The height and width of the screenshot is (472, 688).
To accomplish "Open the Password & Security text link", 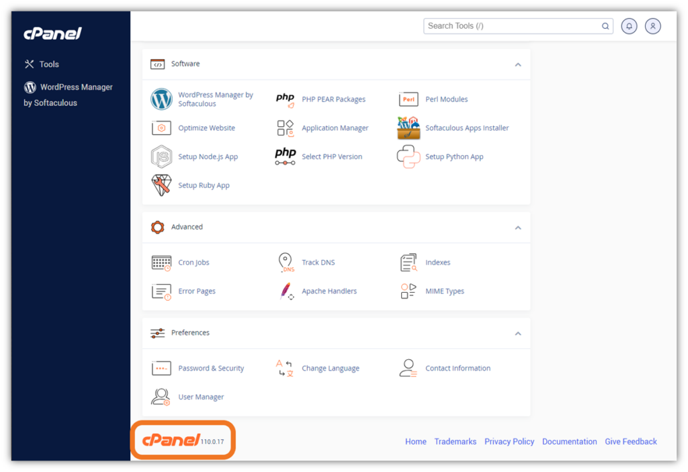I will coord(211,369).
